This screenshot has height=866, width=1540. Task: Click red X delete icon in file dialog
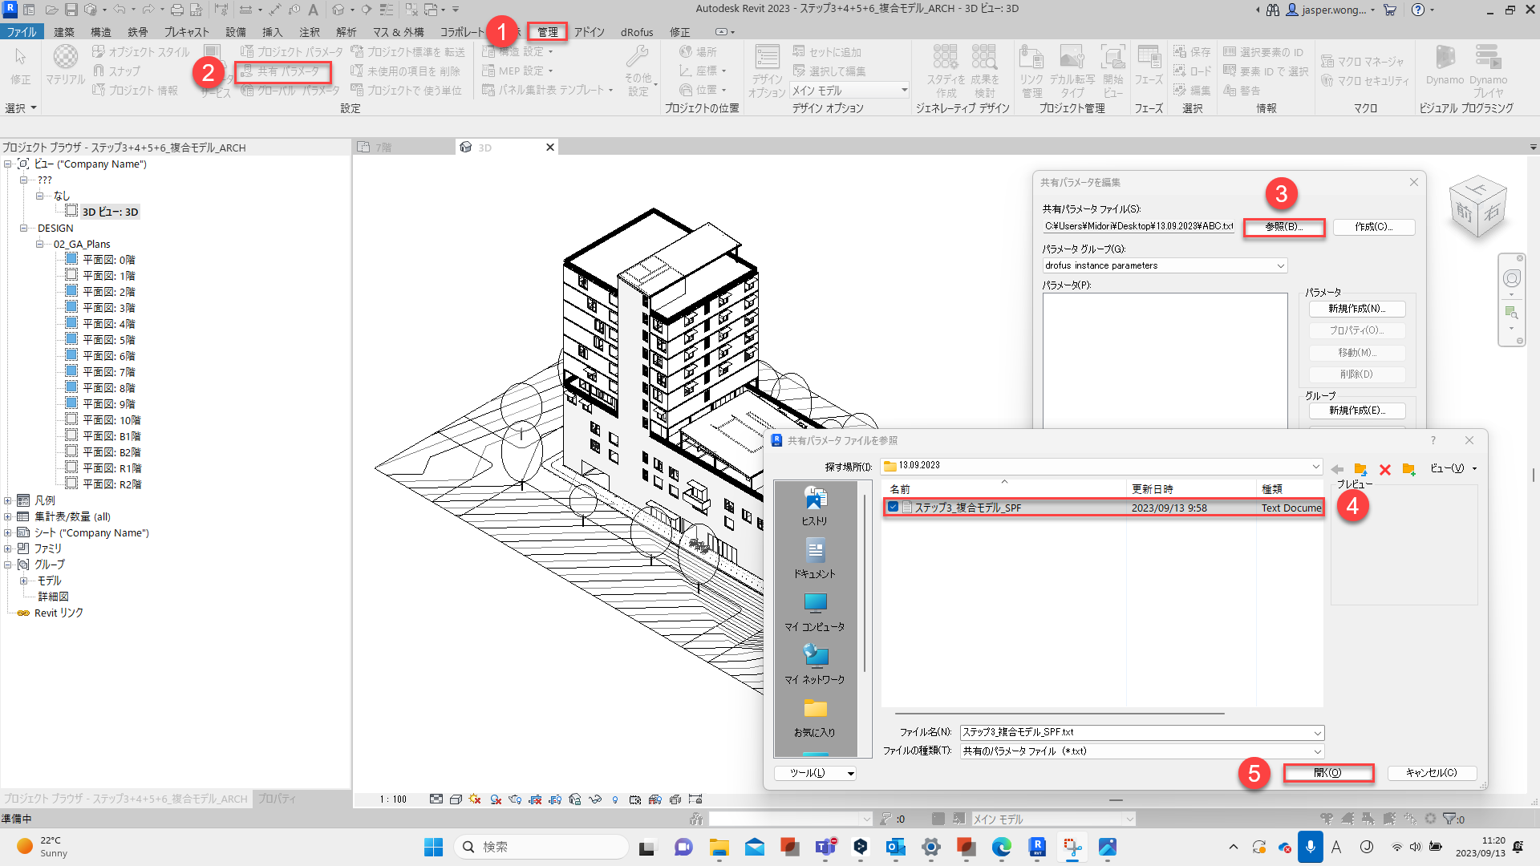[1385, 469]
